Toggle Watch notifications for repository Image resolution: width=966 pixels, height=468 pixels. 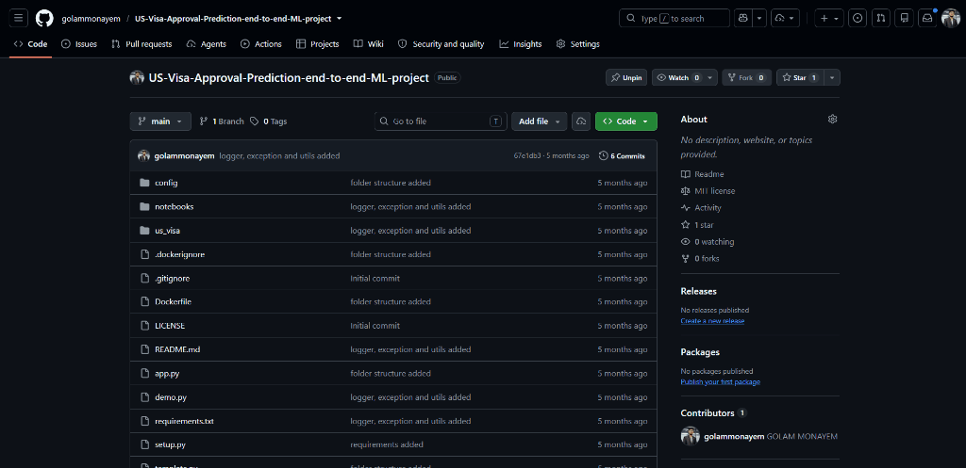click(677, 77)
